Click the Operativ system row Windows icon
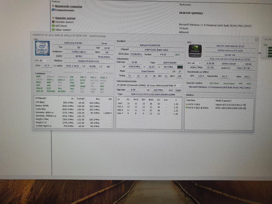Image resolution: width=272 pixels, height=204 pixels. (53, 22)
